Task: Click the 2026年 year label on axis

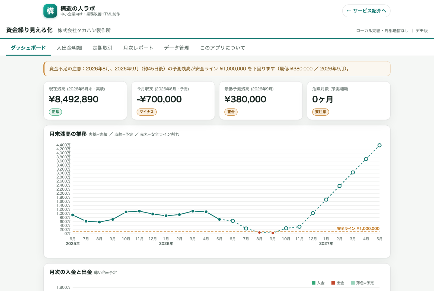Action: 166,244
